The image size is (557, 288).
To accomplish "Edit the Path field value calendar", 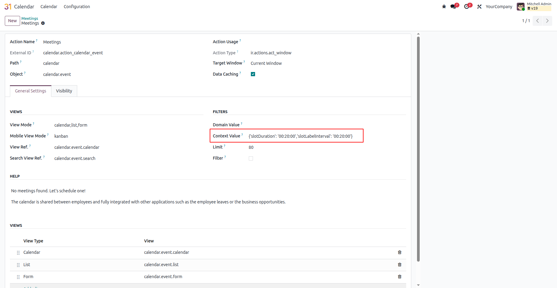I will (x=123, y=63).
